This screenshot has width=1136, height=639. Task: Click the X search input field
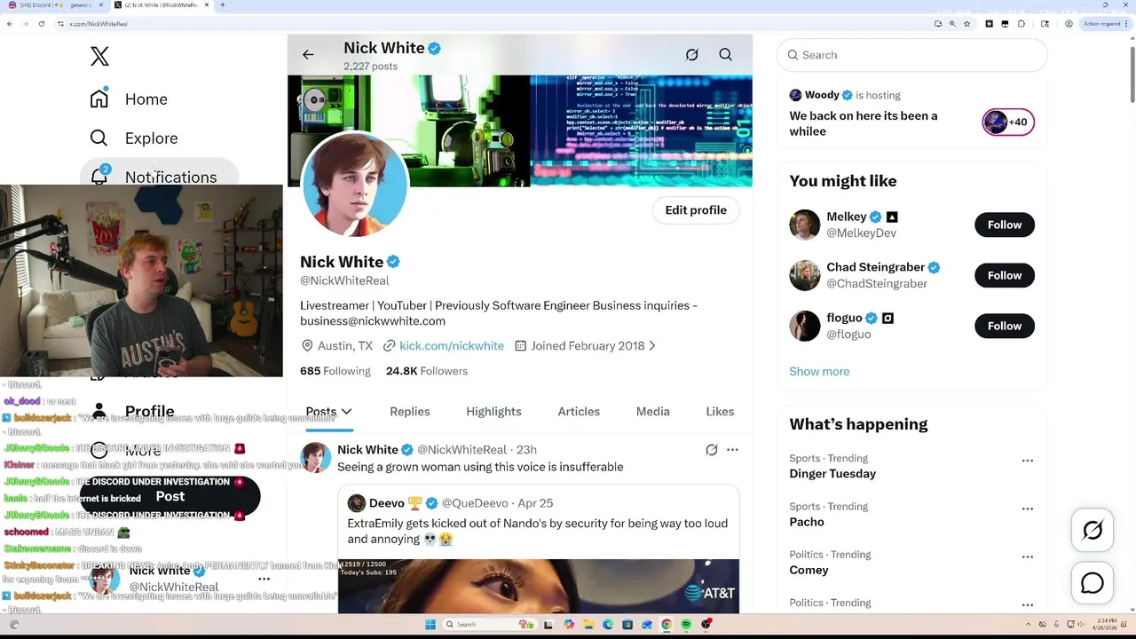coord(912,55)
